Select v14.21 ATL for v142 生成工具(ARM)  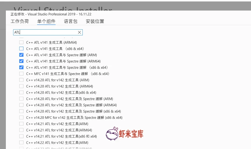coord(21,124)
